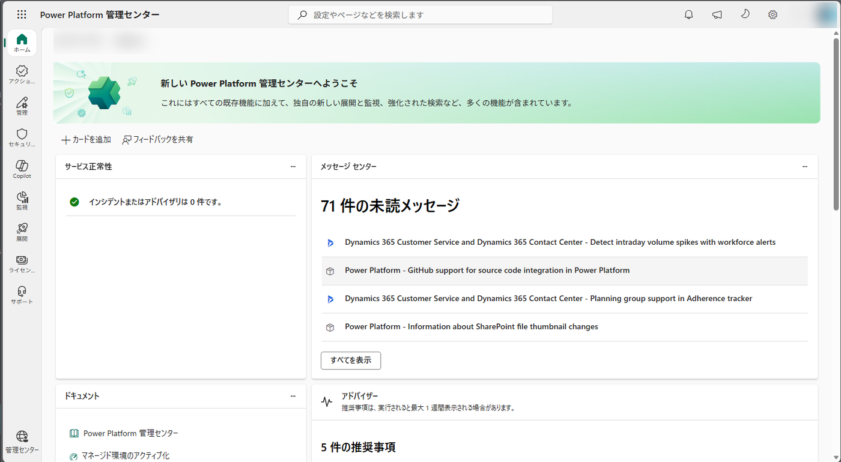Image resolution: width=841 pixels, height=462 pixels.
Task: Click Dynamics 365 icon beside Adherence tracker message
Action: [x=330, y=299]
